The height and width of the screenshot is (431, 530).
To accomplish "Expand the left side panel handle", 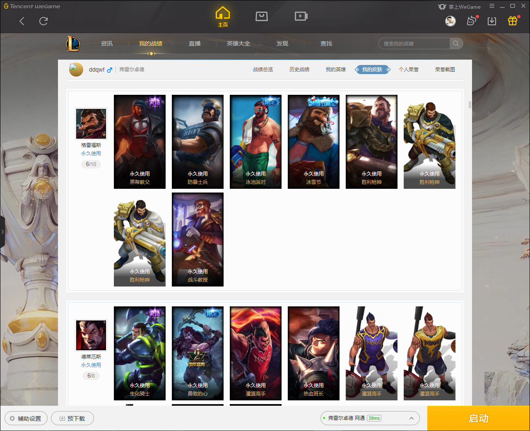I will pos(2,232).
